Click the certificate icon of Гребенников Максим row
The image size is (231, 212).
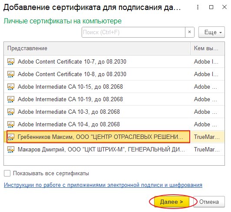tap(11, 137)
